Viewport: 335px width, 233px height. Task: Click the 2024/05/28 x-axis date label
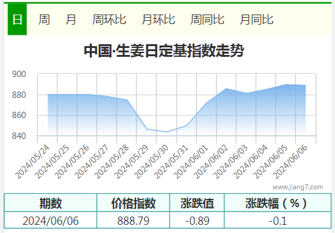point(111,162)
